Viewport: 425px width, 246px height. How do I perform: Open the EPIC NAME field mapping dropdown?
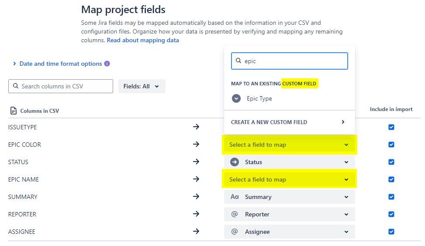(x=290, y=179)
